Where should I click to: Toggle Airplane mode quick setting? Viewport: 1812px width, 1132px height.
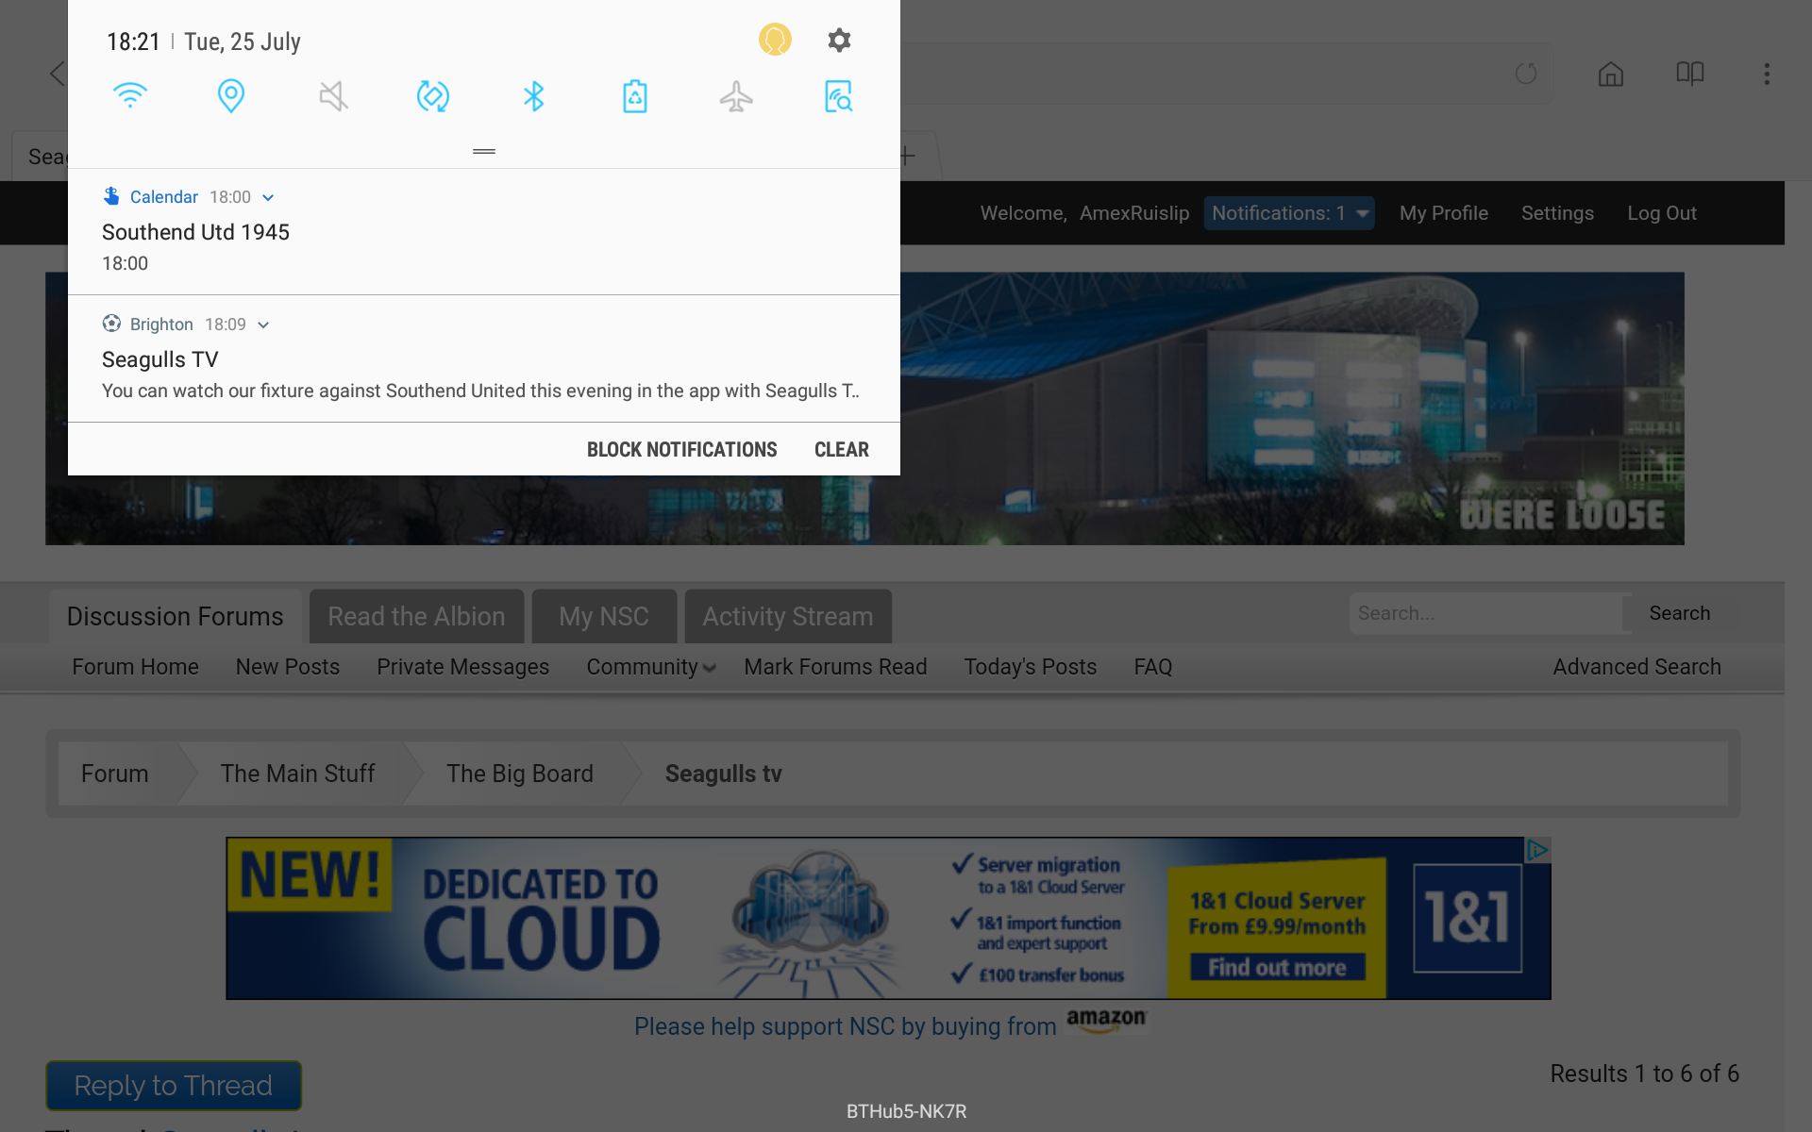coord(736,95)
